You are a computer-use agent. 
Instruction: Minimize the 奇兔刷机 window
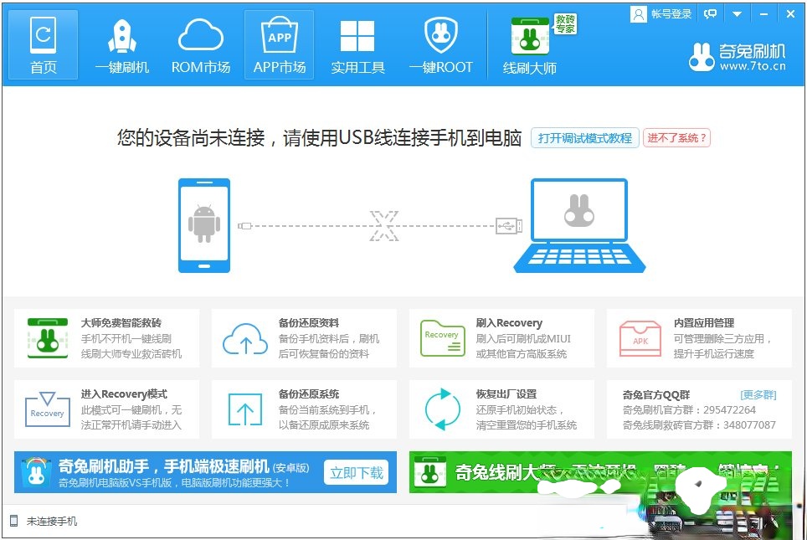coord(763,14)
